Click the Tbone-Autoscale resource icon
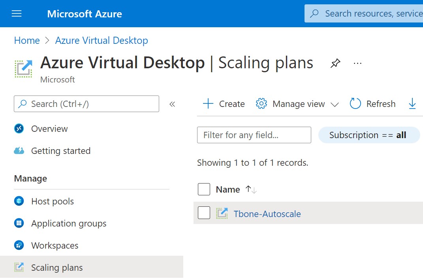Screen dimensions: 423x279 pos(222,213)
